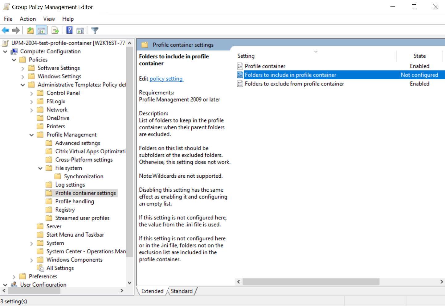This screenshot has width=445, height=307.
Task: Expand the Preferences node
Action: pyautogui.click(x=14, y=276)
